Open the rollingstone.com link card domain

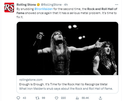point(31,80)
